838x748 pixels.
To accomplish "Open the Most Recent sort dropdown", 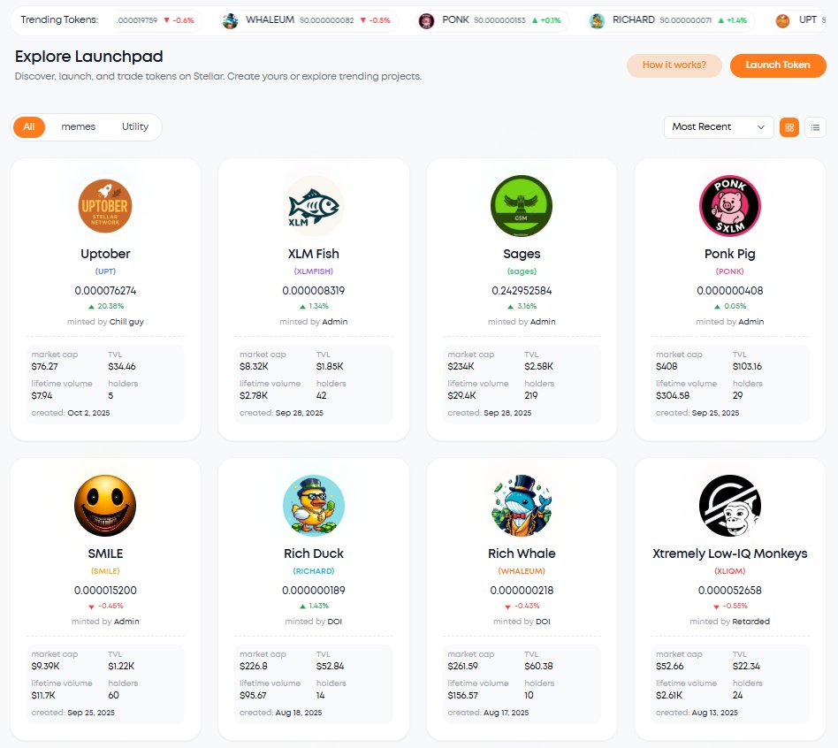I will (x=718, y=126).
